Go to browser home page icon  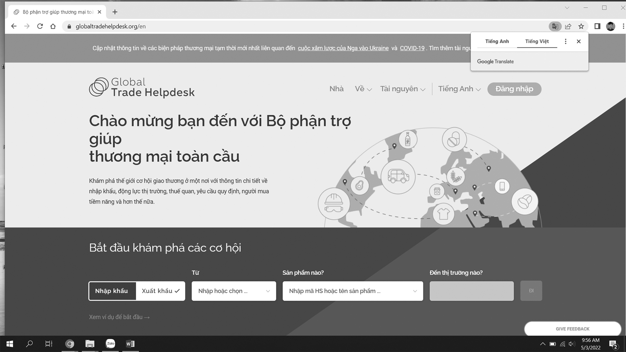pos(53,26)
